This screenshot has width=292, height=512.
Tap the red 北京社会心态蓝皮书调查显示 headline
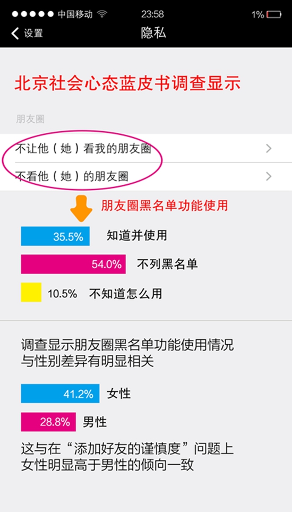(x=127, y=83)
